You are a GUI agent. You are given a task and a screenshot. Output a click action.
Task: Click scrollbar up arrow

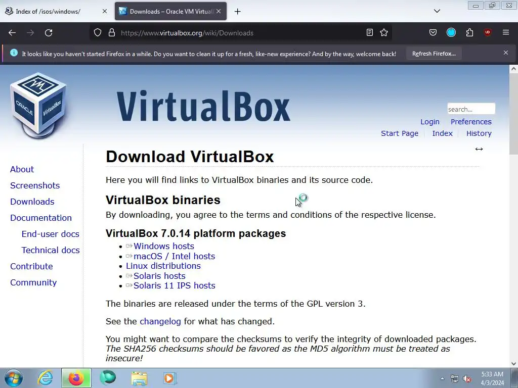tap(513, 69)
